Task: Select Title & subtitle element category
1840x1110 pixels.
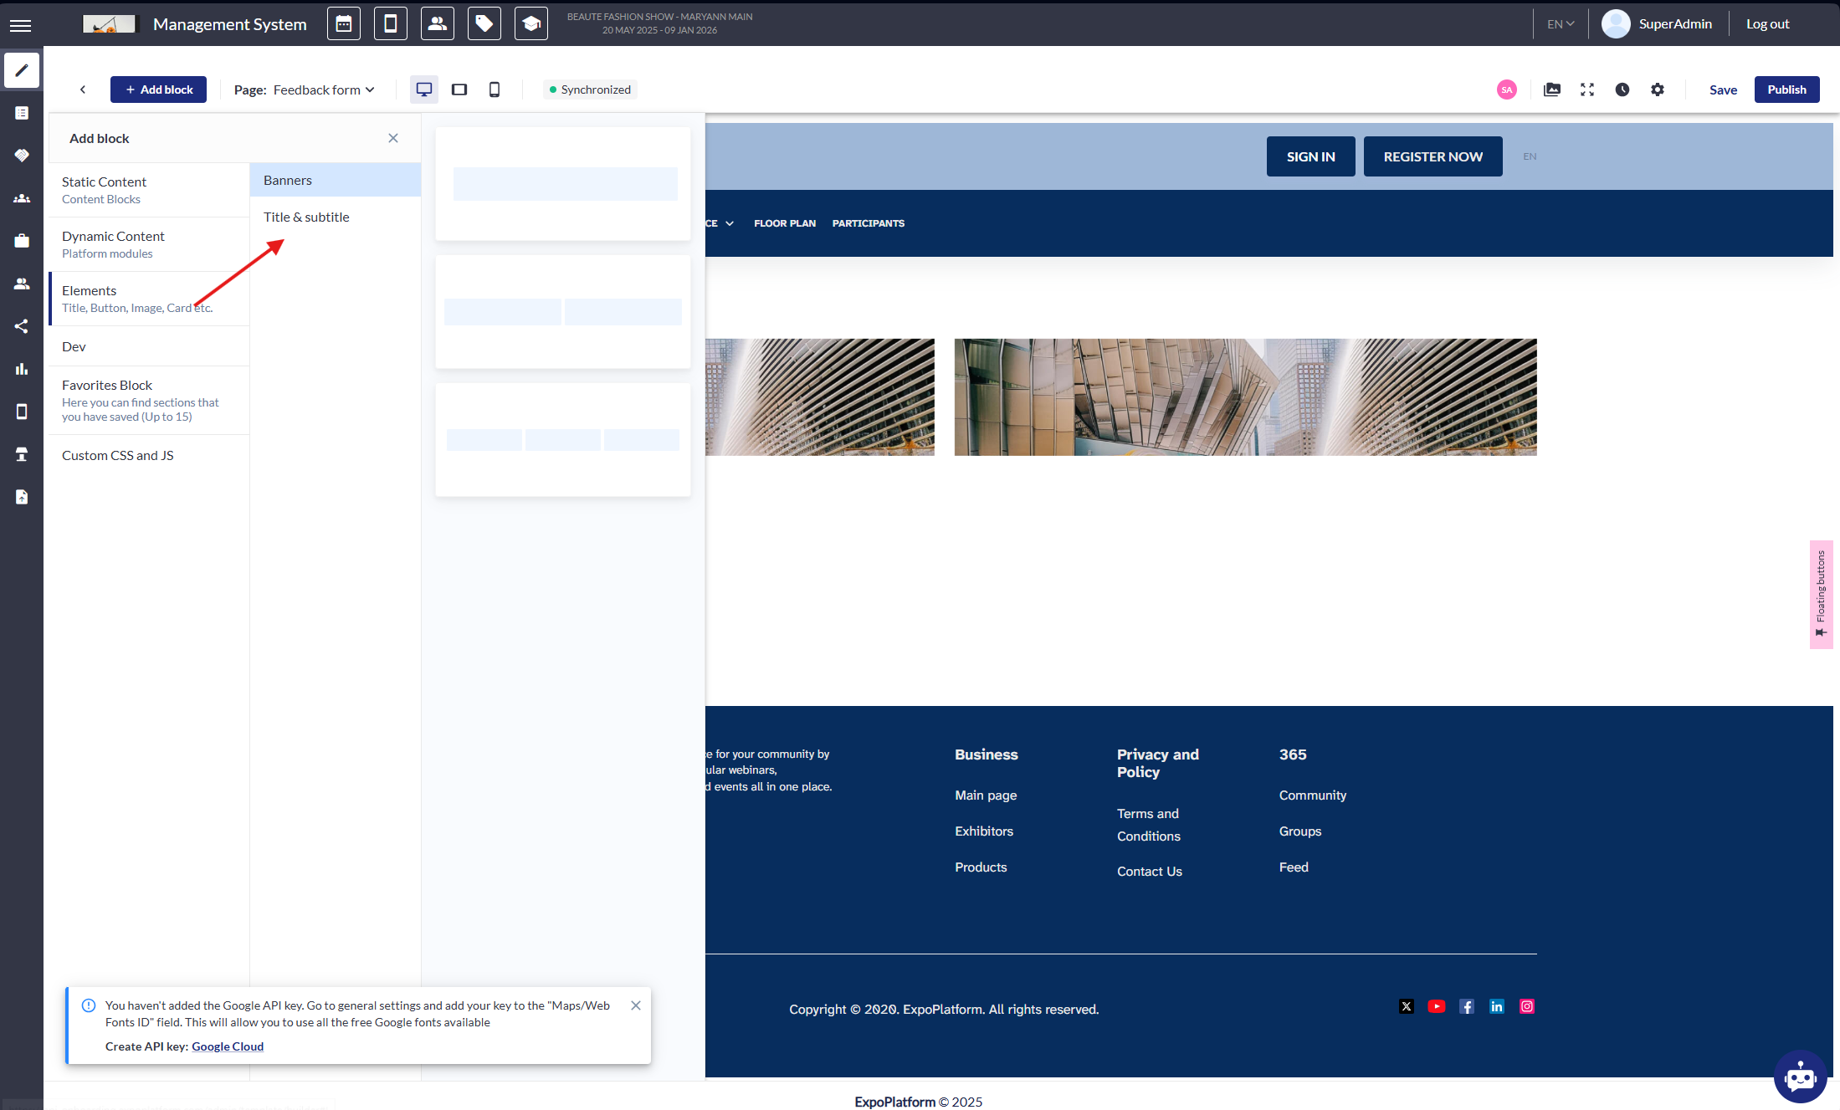Action: click(x=306, y=217)
